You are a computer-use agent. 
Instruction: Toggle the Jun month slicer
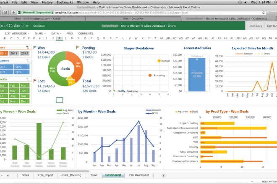click(25, 91)
